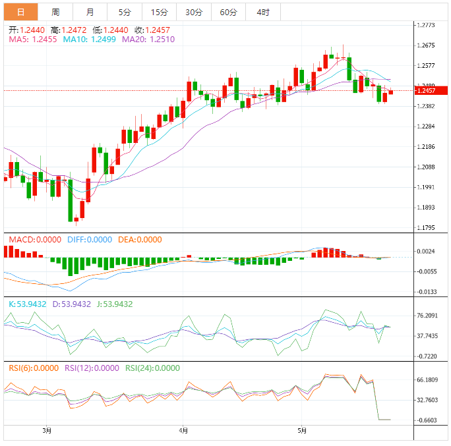This screenshot has height=446, width=451.
Task: Click the MACD:0.0000 label
Action: [x=35, y=240]
